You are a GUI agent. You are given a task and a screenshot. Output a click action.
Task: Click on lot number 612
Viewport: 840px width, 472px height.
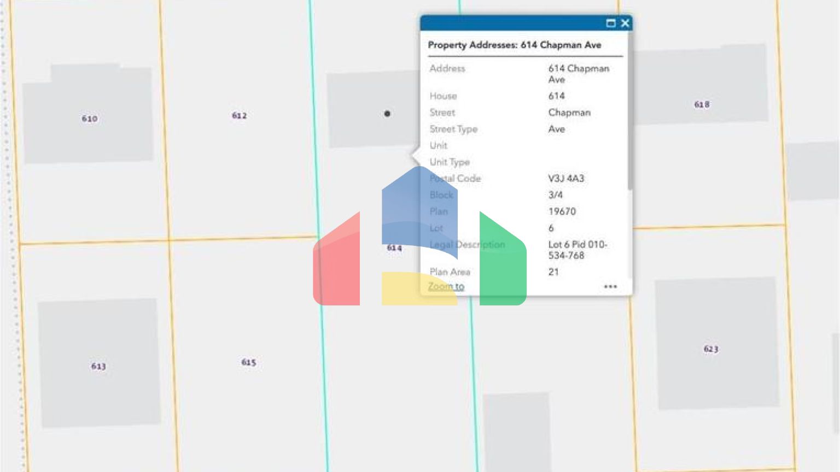(x=239, y=115)
